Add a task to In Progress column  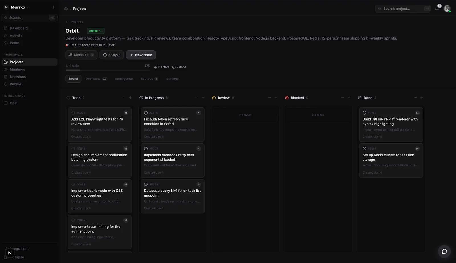203,98
